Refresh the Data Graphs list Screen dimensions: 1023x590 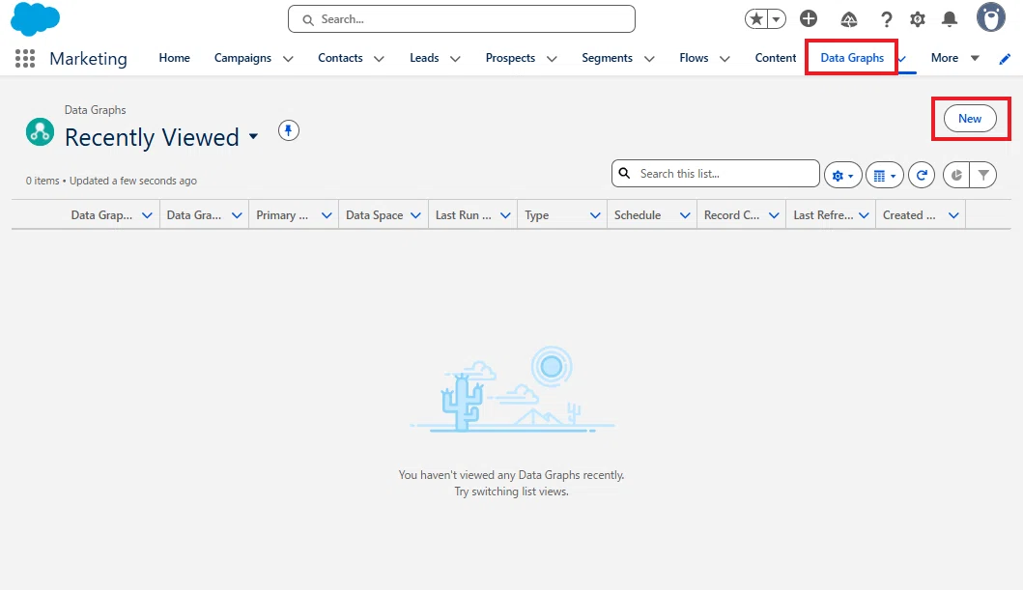(922, 175)
